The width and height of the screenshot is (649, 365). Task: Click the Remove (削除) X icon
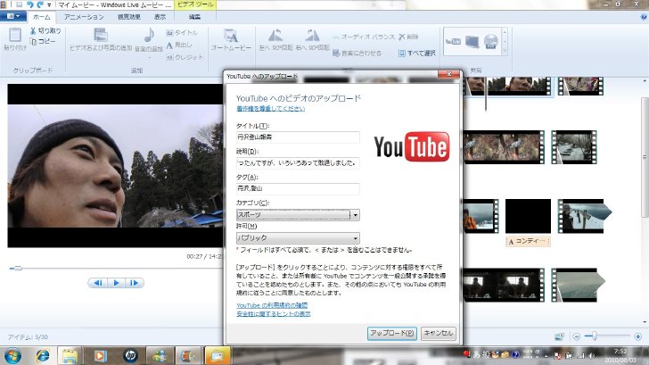point(401,37)
